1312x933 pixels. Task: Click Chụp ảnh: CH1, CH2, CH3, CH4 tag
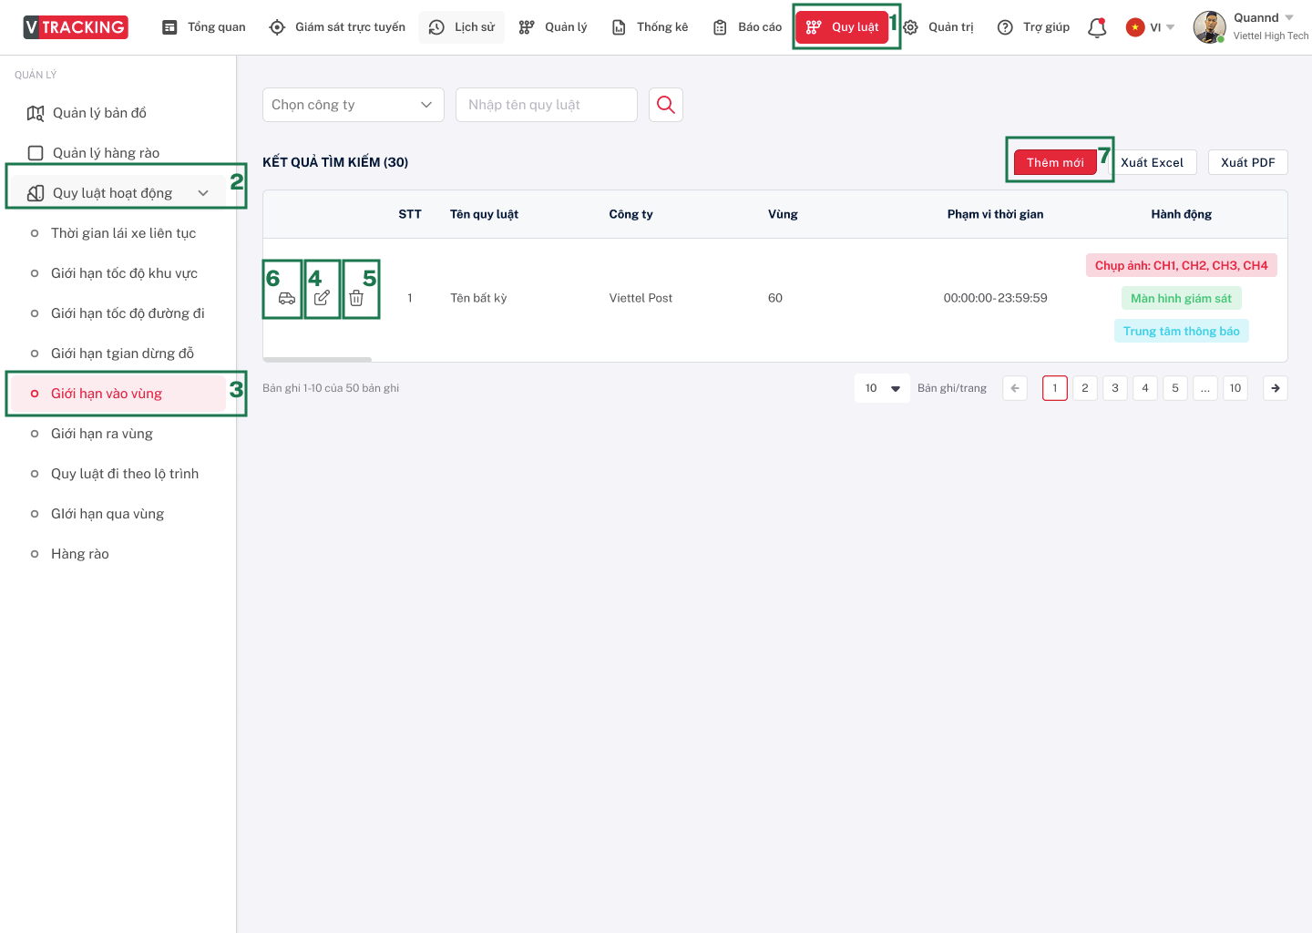pyautogui.click(x=1182, y=265)
